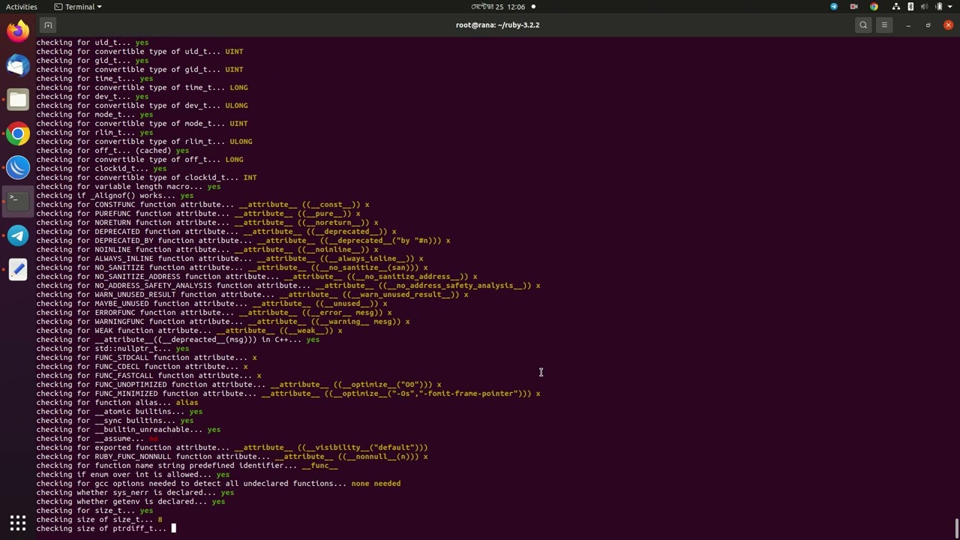Open the terminal hamburger menu

884,25
